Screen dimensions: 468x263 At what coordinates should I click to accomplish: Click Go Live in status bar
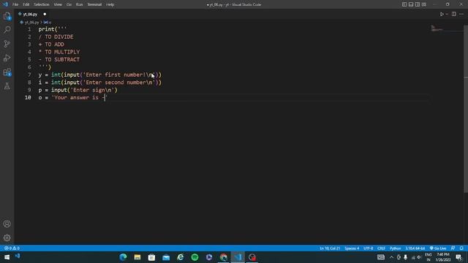438,248
